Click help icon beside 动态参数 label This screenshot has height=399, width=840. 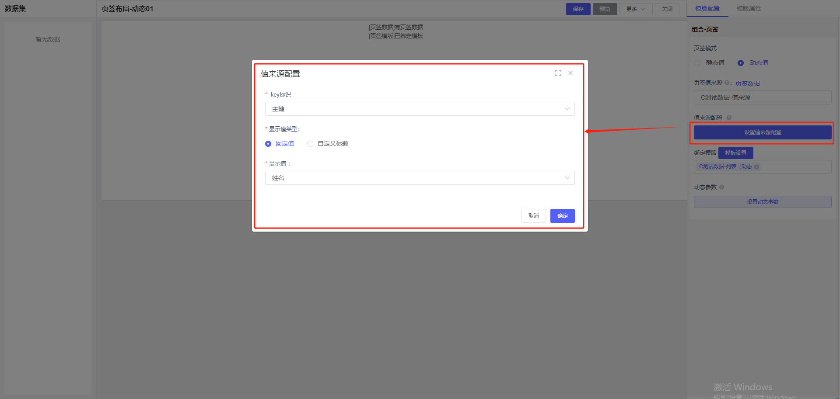pos(721,187)
